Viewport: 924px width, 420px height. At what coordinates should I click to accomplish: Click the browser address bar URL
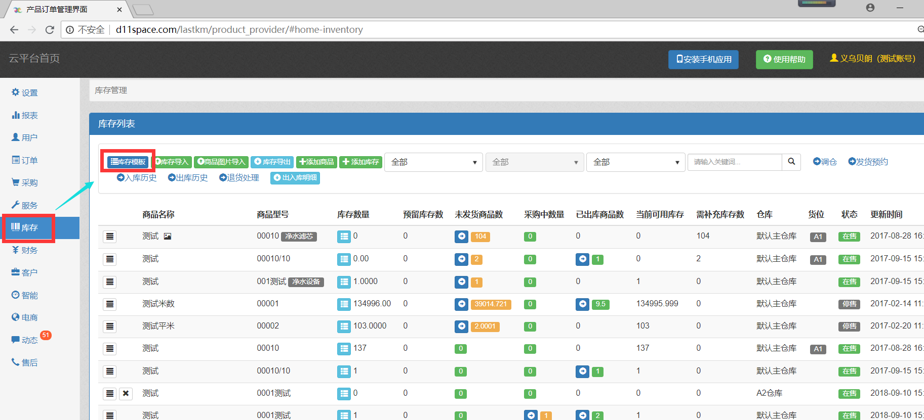[x=239, y=30]
